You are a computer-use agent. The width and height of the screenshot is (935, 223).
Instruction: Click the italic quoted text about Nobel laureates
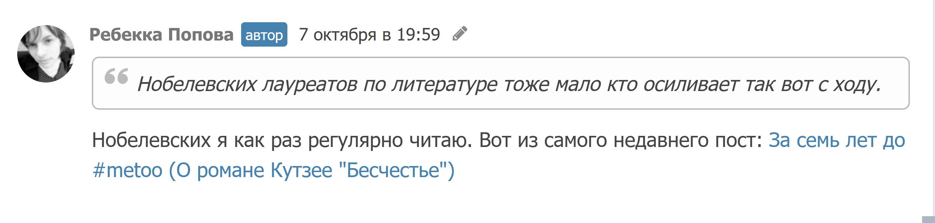[508, 85]
